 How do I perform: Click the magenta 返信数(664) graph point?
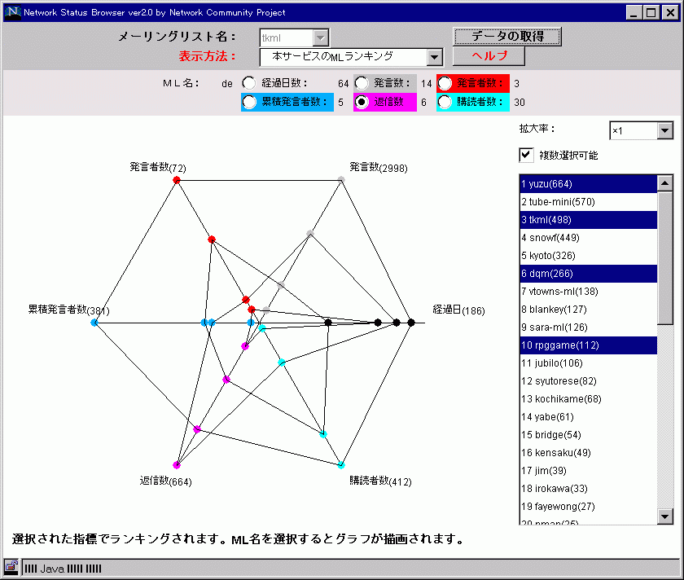176,465
